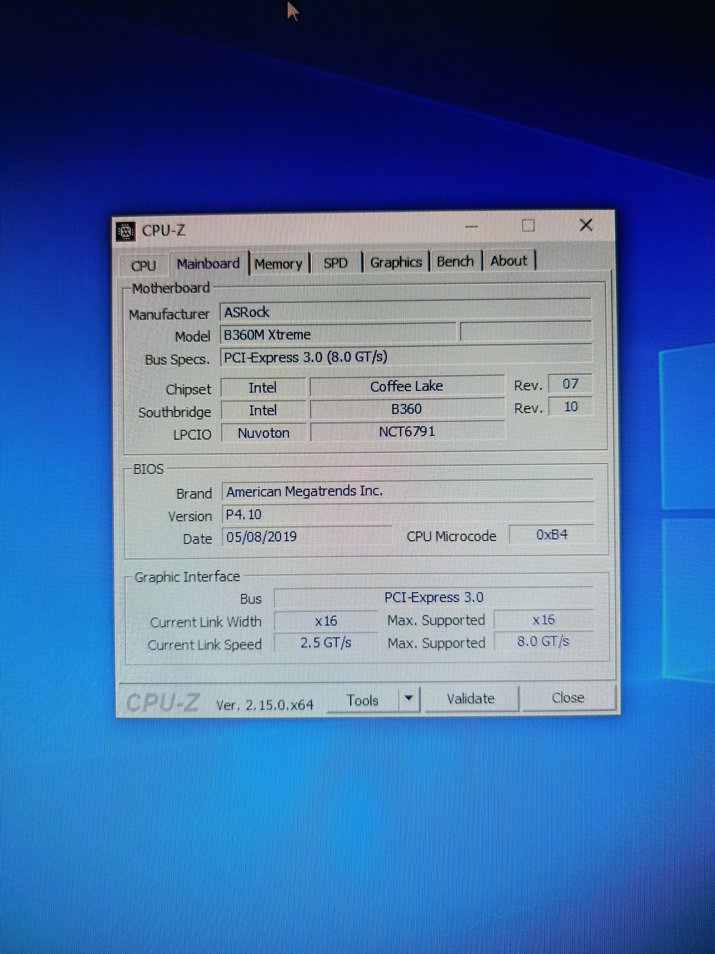The width and height of the screenshot is (715, 954).
Task: Click CPU Microcode value 0xB4
Action: coord(552,535)
